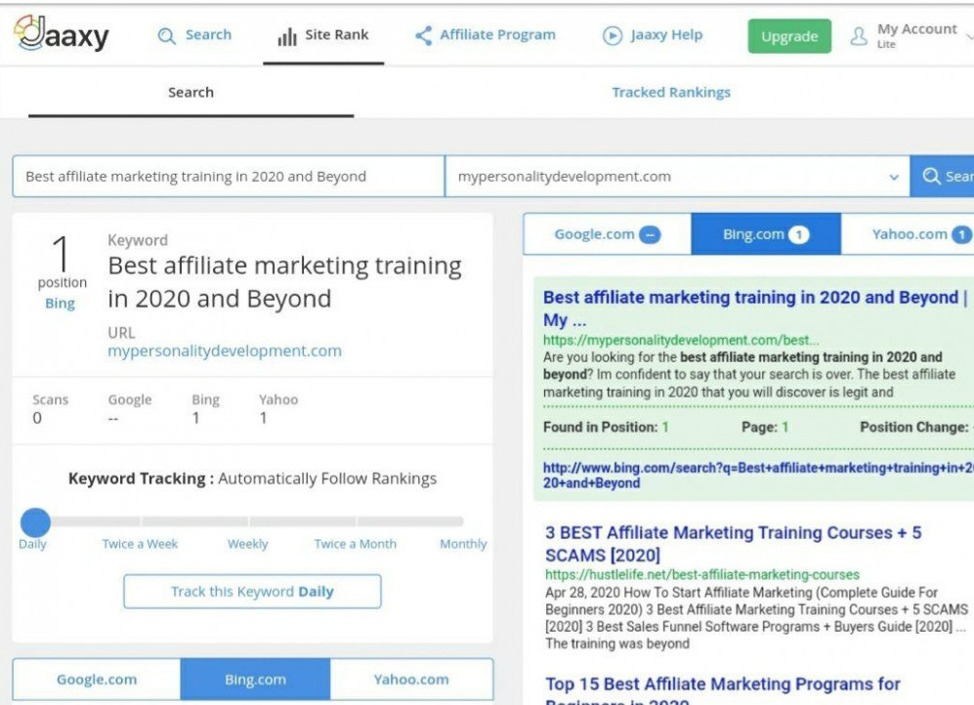
Task: Switch to the Tracked Rankings tab
Action: pyautogui.click(x=671, y=93)
